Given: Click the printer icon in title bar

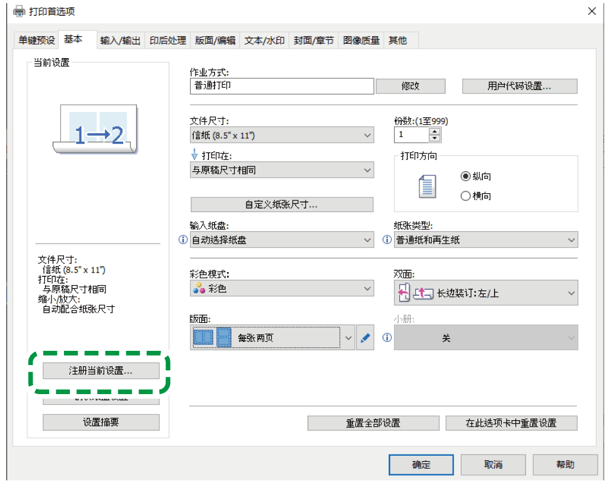Looking at the screenshot, I should click(20, 11).
